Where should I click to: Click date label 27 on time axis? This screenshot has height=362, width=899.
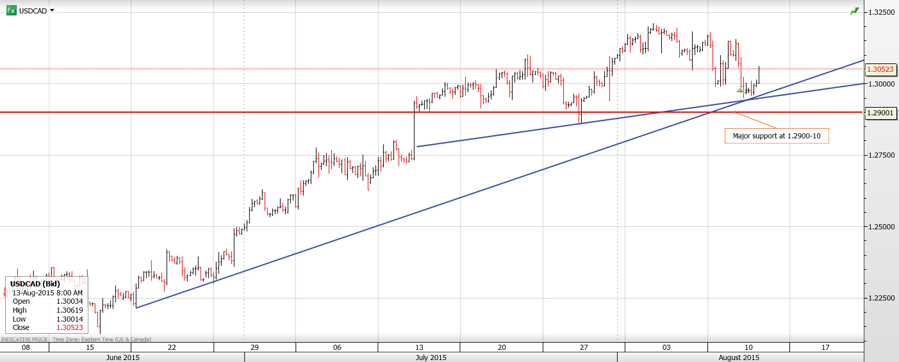584,347
